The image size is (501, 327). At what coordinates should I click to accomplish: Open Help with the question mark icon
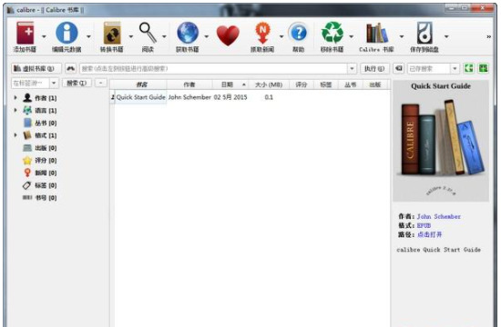pyautogui.click(x=299, y=33)
